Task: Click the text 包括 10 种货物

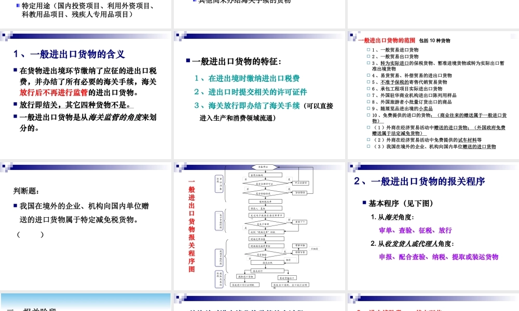Action: [434, 40]
